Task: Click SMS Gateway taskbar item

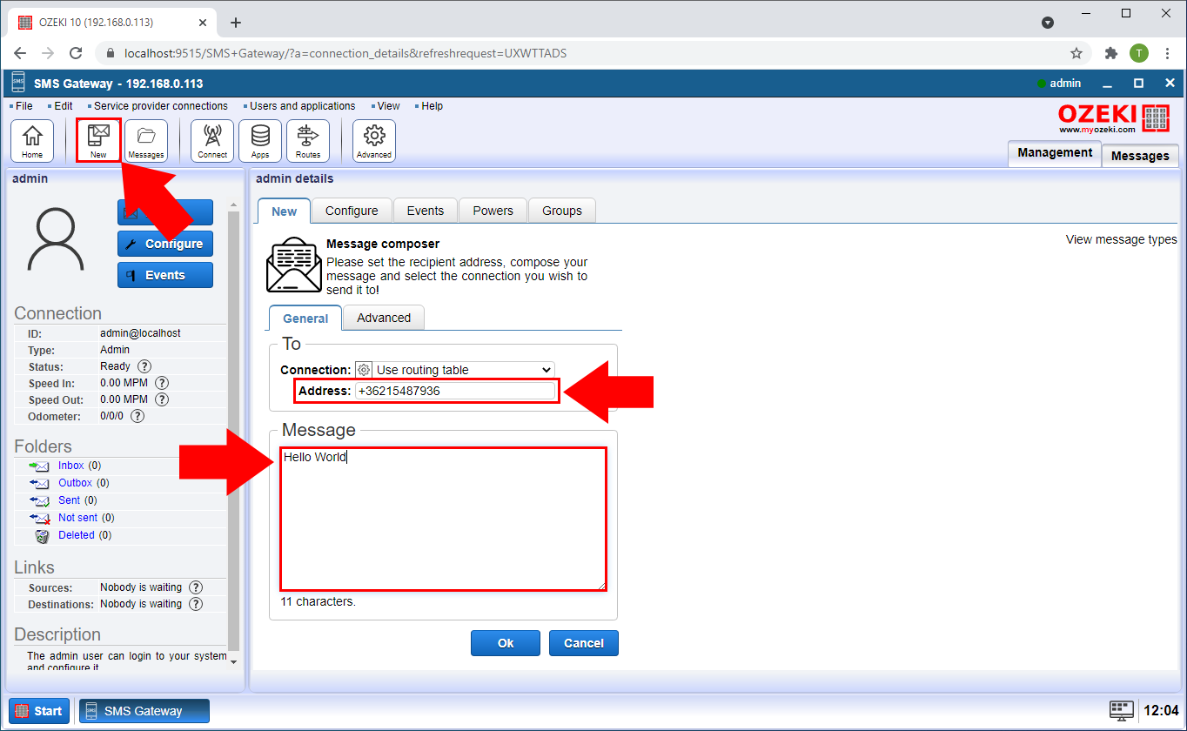Action: point(144,711)
